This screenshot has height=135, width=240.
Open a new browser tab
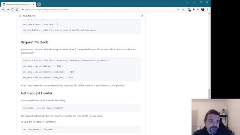[39, 4]
